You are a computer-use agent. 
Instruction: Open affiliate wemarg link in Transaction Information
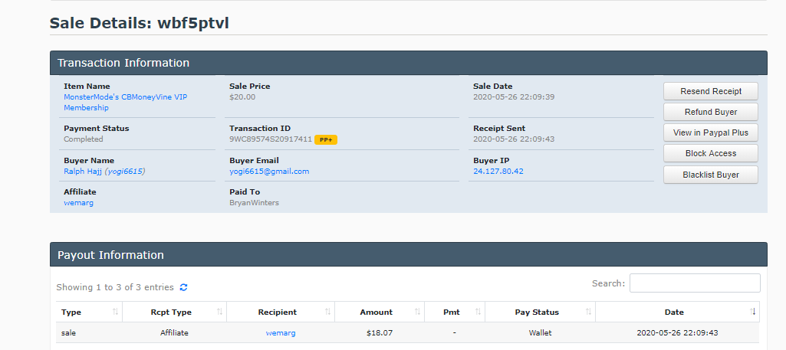(x=79, y=203)
